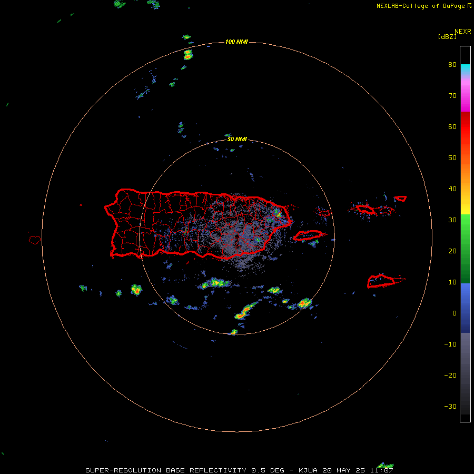Click the 30 value on the dBZ scale
The width and height of the screenshot is (474, 474).
pos(452,220)
